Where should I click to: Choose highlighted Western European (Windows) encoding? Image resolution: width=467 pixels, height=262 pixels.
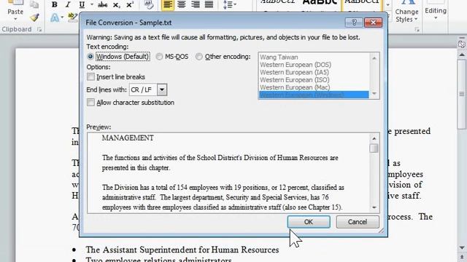pyautogui.click(x=314, y=95)
